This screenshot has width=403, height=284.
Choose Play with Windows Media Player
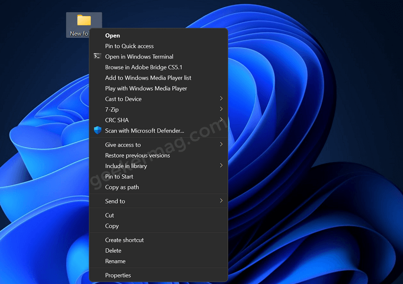158,88
